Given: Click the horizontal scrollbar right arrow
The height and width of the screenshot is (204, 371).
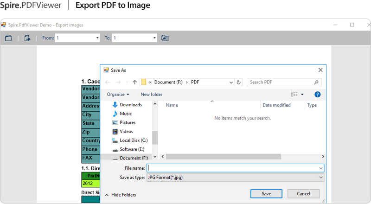Looking at the screenshot, I should 323,156.
